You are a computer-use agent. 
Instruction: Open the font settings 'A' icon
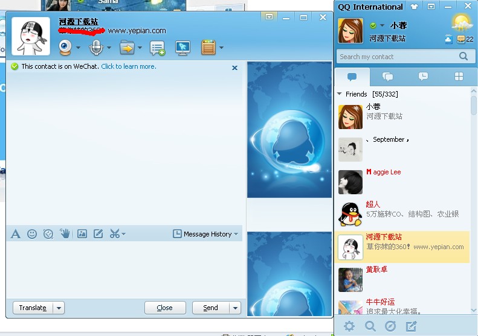click(x=16, y=233)
